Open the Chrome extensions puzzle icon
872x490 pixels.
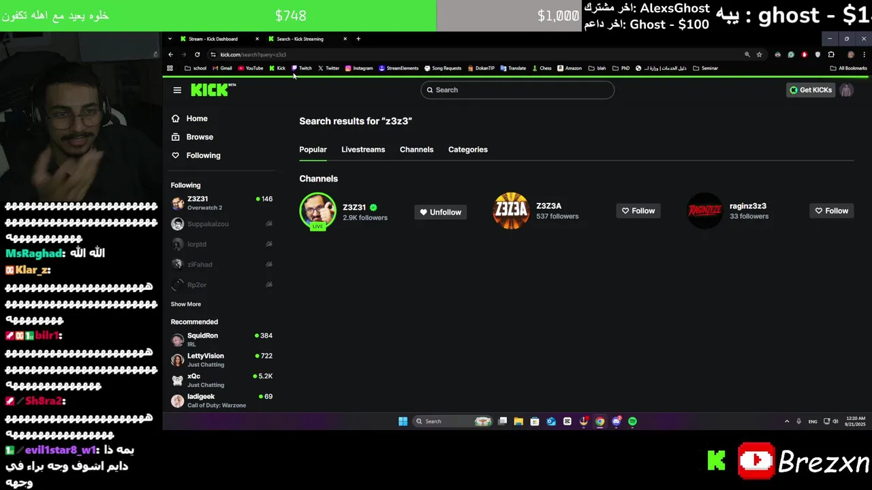(831, 54)
